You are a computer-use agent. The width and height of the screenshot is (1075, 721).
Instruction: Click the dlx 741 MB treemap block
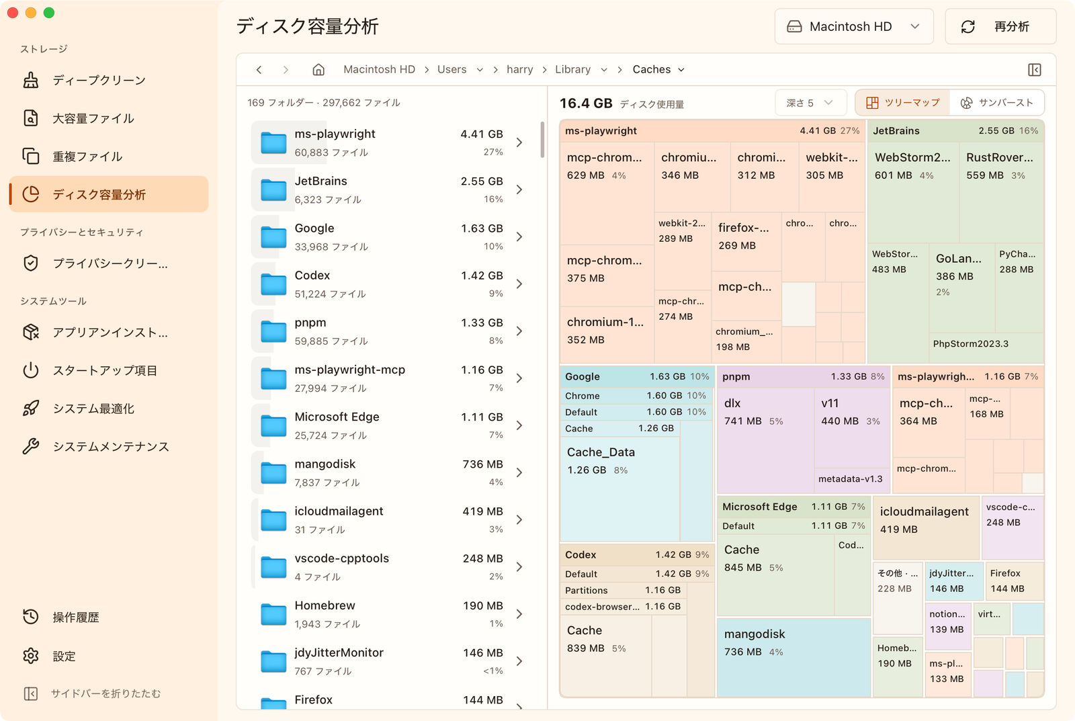[x=765, y=440]
